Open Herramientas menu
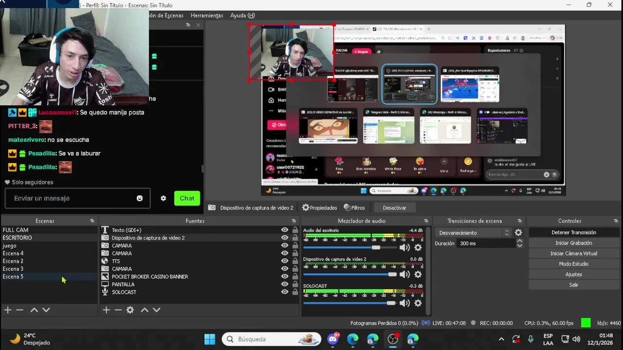623x350 pixels. (207, 16)
